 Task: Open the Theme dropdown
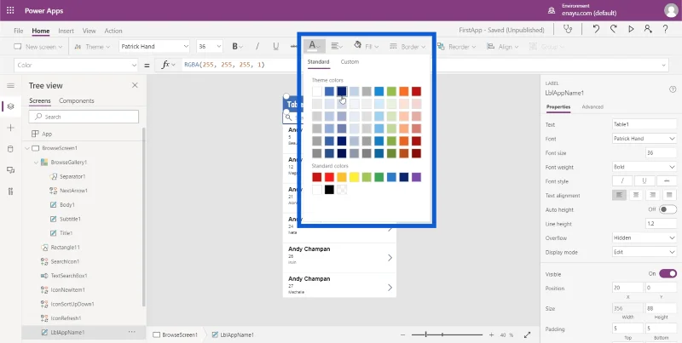[92, 47]
